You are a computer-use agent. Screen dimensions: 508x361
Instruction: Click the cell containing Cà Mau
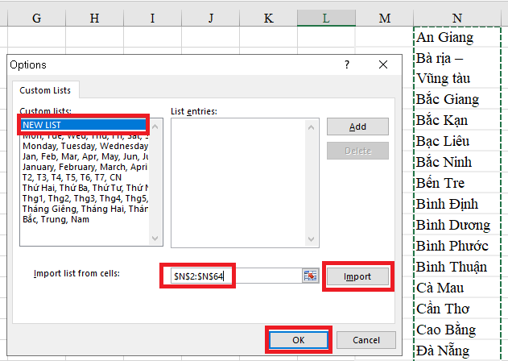tap(457, 288)
